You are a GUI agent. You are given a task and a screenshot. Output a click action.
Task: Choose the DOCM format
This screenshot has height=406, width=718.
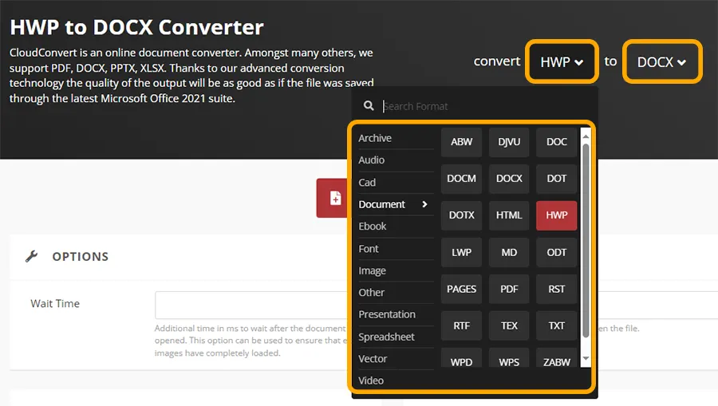click(x=462, y=179)
